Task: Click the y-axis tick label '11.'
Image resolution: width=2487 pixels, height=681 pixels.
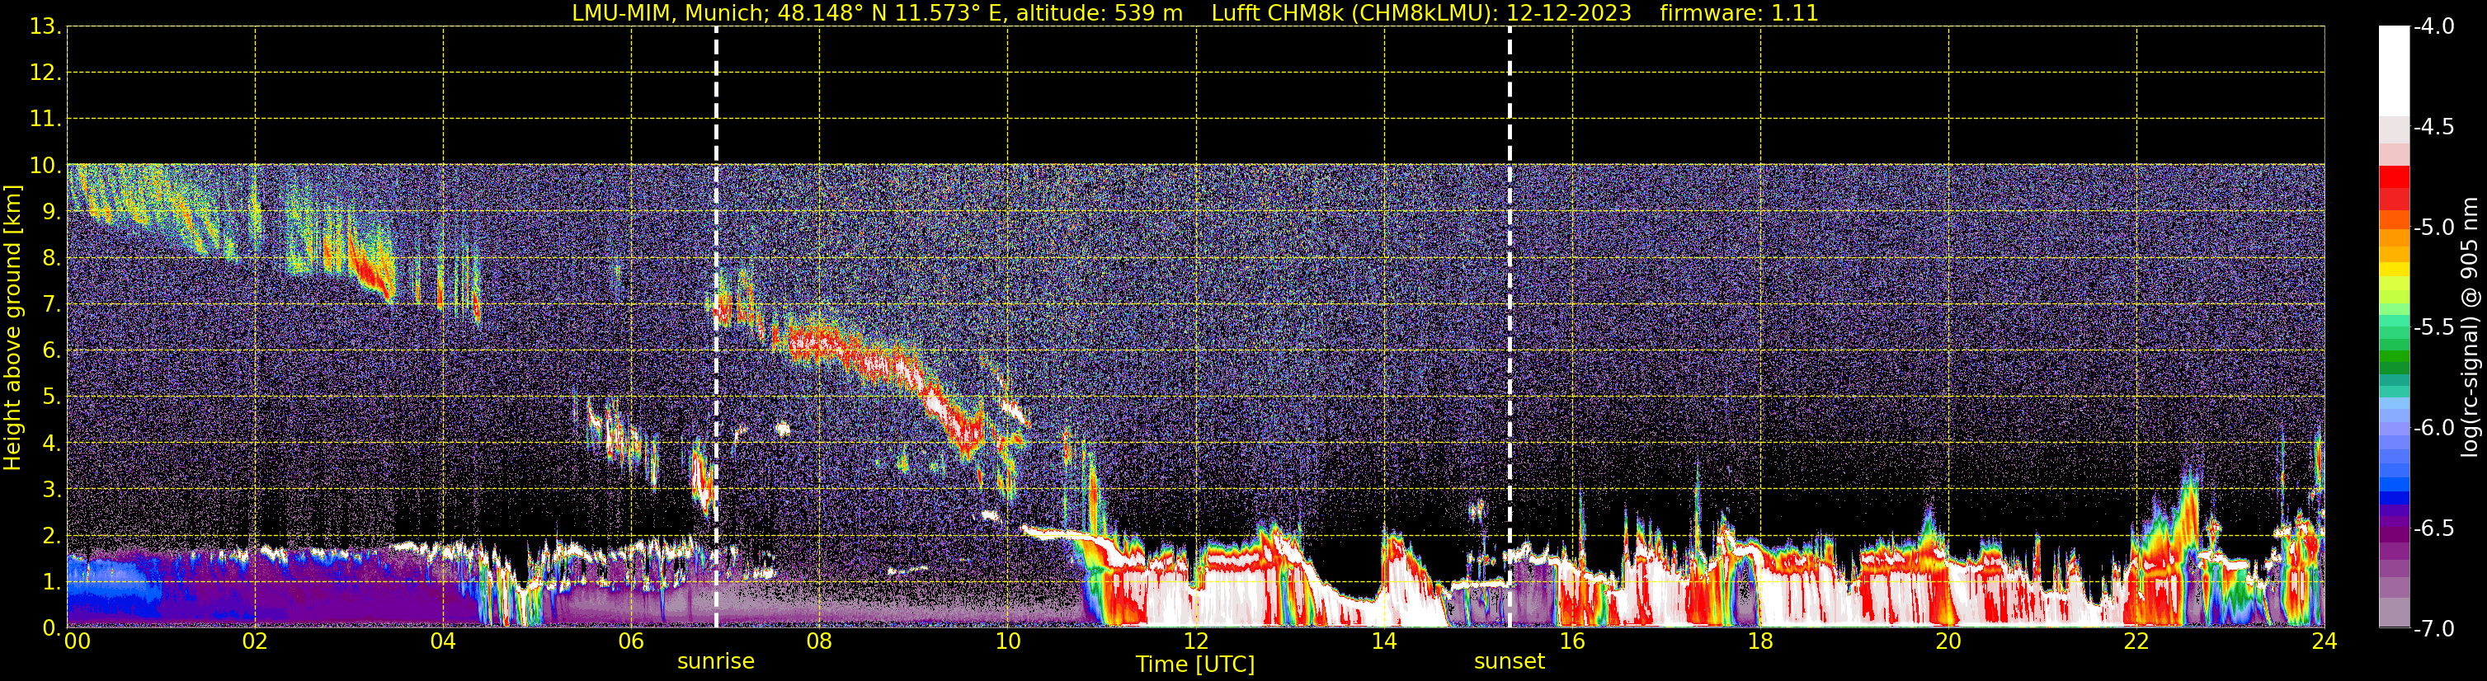Action: pos(45,120)
